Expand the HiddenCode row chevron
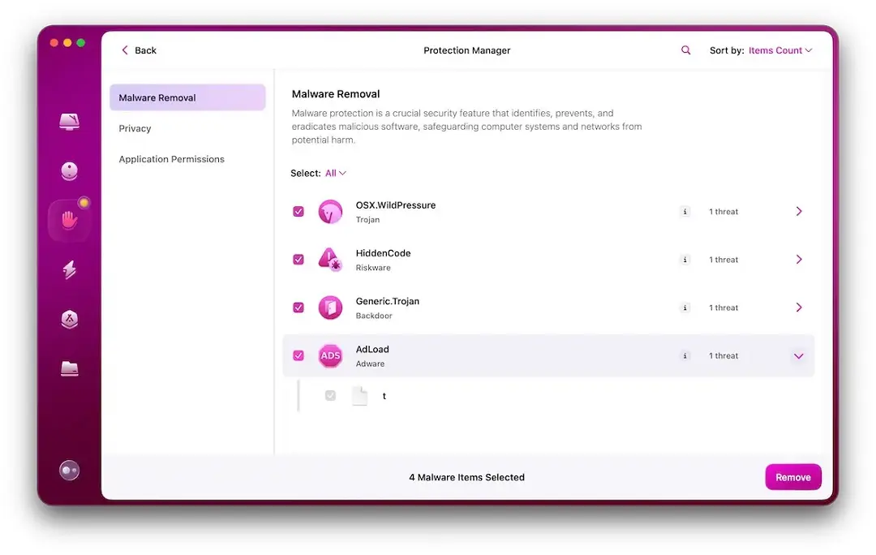 click(799, 260)
